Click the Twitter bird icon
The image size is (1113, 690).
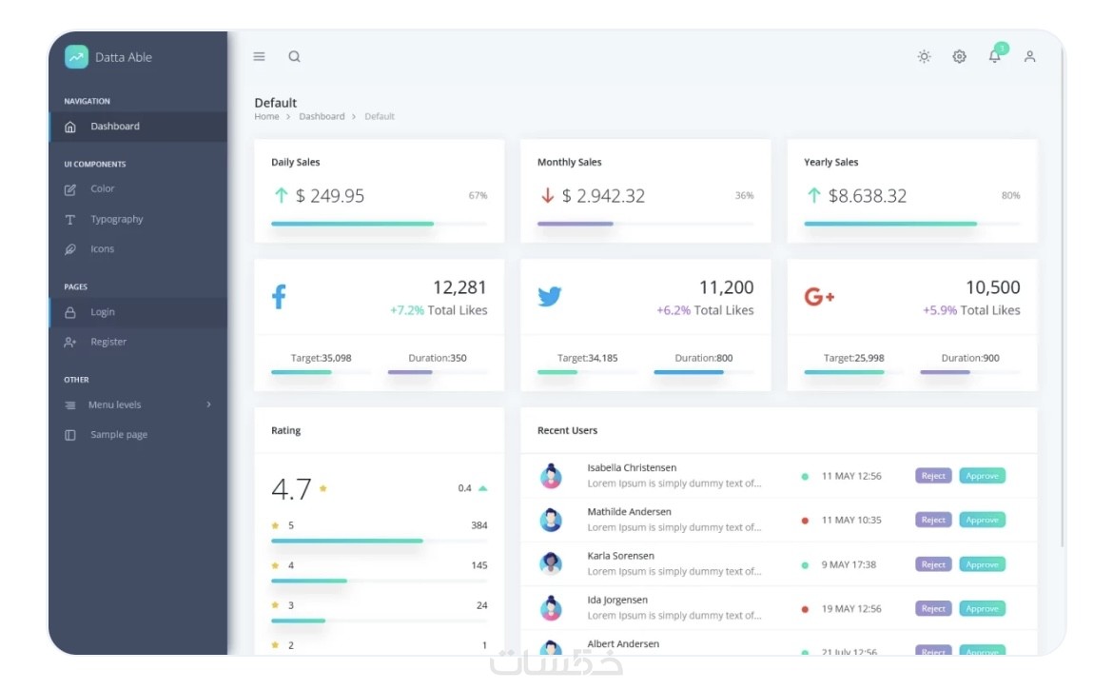550,296
